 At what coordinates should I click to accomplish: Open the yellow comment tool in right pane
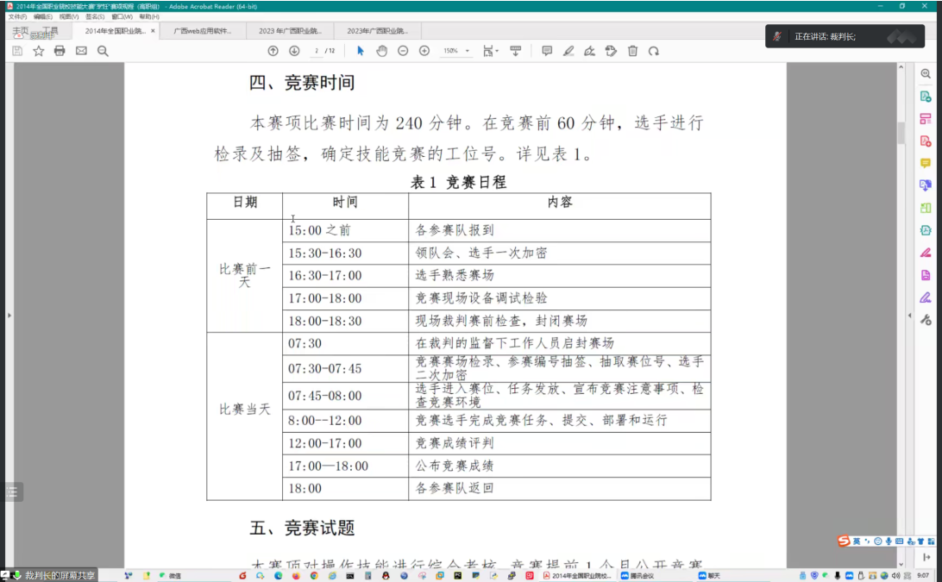click(925, 163)
